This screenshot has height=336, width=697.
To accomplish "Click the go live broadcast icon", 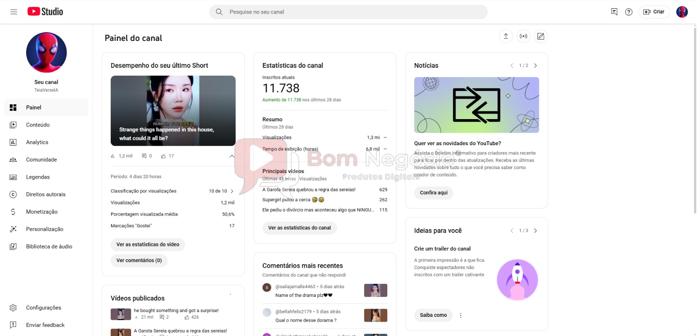I will click(x=523, y=36).
